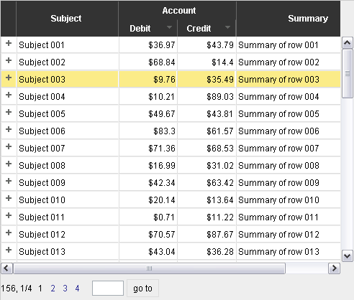
Task: Click the horizontal scrollbar right arrow
Action: (334, 268)
